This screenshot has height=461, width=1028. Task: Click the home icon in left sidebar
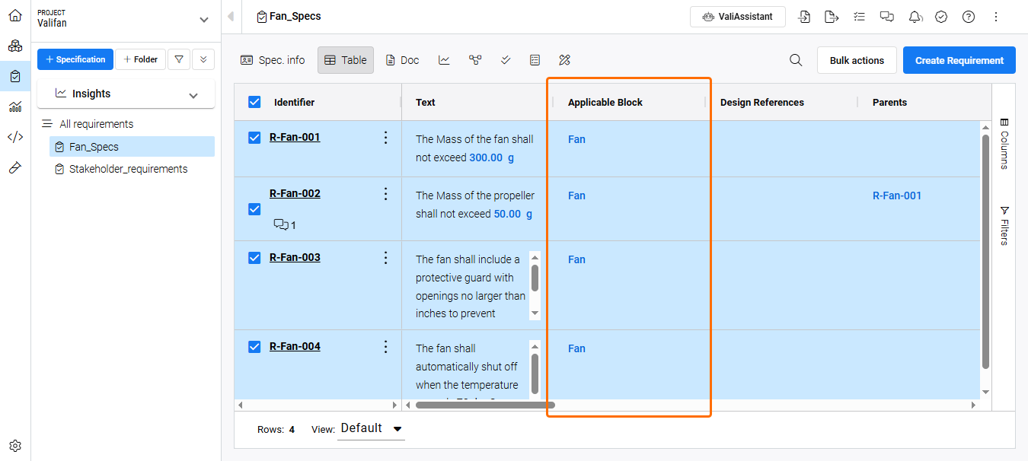15,15
